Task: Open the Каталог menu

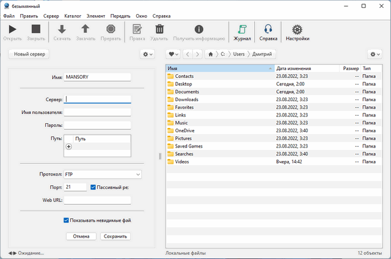Action: click(72, 15)
